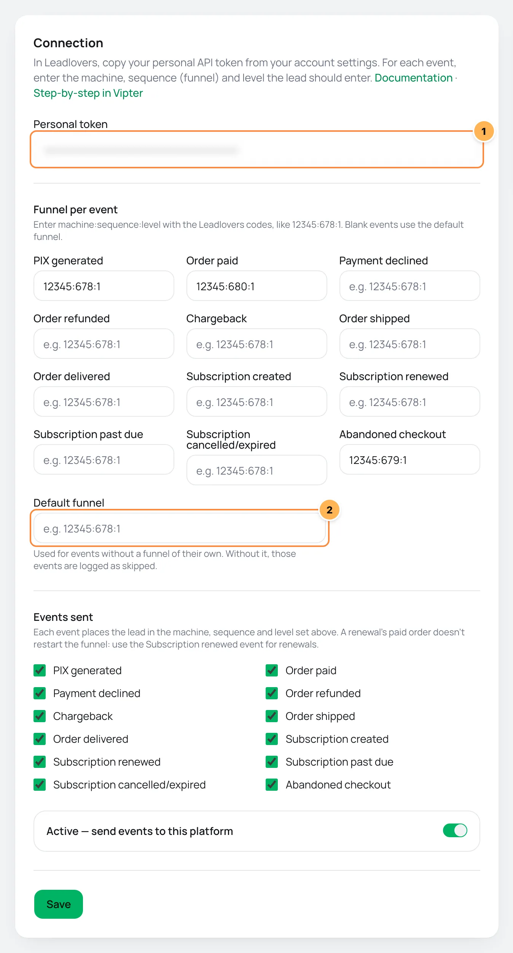The height and width of the screenshot is (953, 513).
Task: Uncheck the Order paid event checkbox
Action: coord(272,670)
